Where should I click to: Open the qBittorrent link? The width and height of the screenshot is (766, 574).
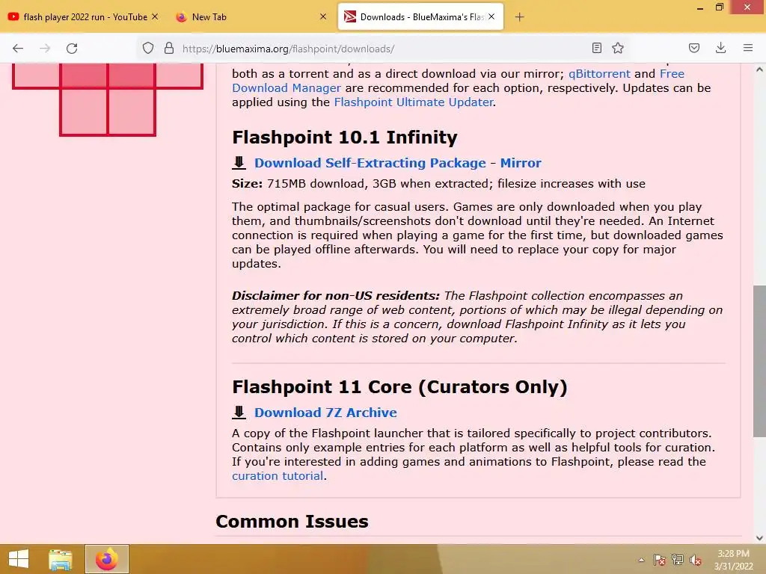pos(599,74)
